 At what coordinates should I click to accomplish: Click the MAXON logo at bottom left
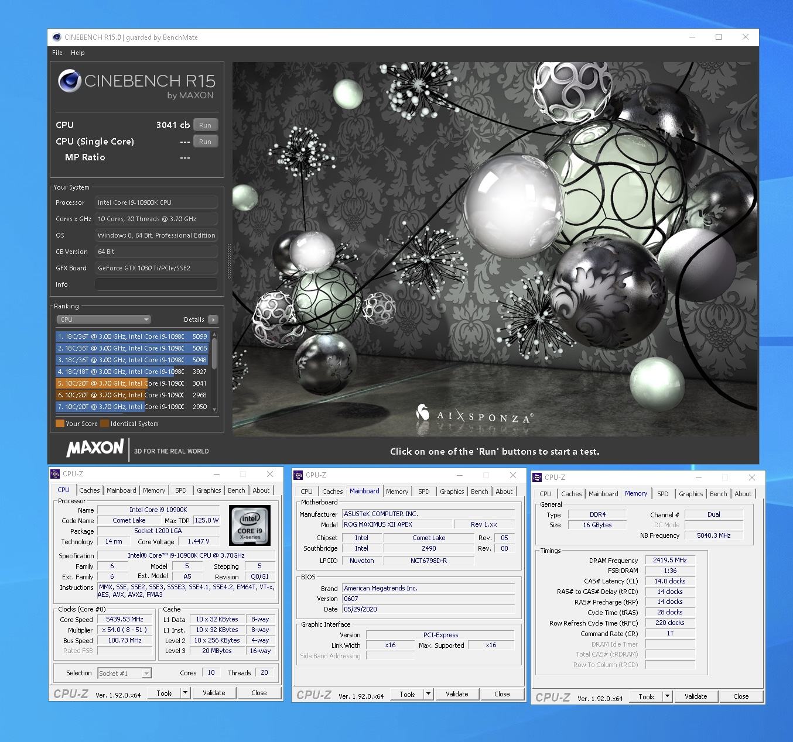(x=95, y=449)
